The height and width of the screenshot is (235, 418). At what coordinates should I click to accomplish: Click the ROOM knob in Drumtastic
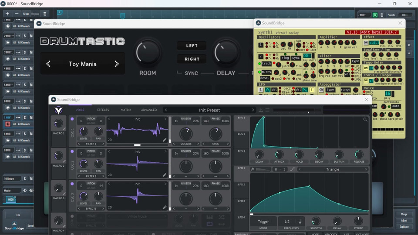coord(148,53)
